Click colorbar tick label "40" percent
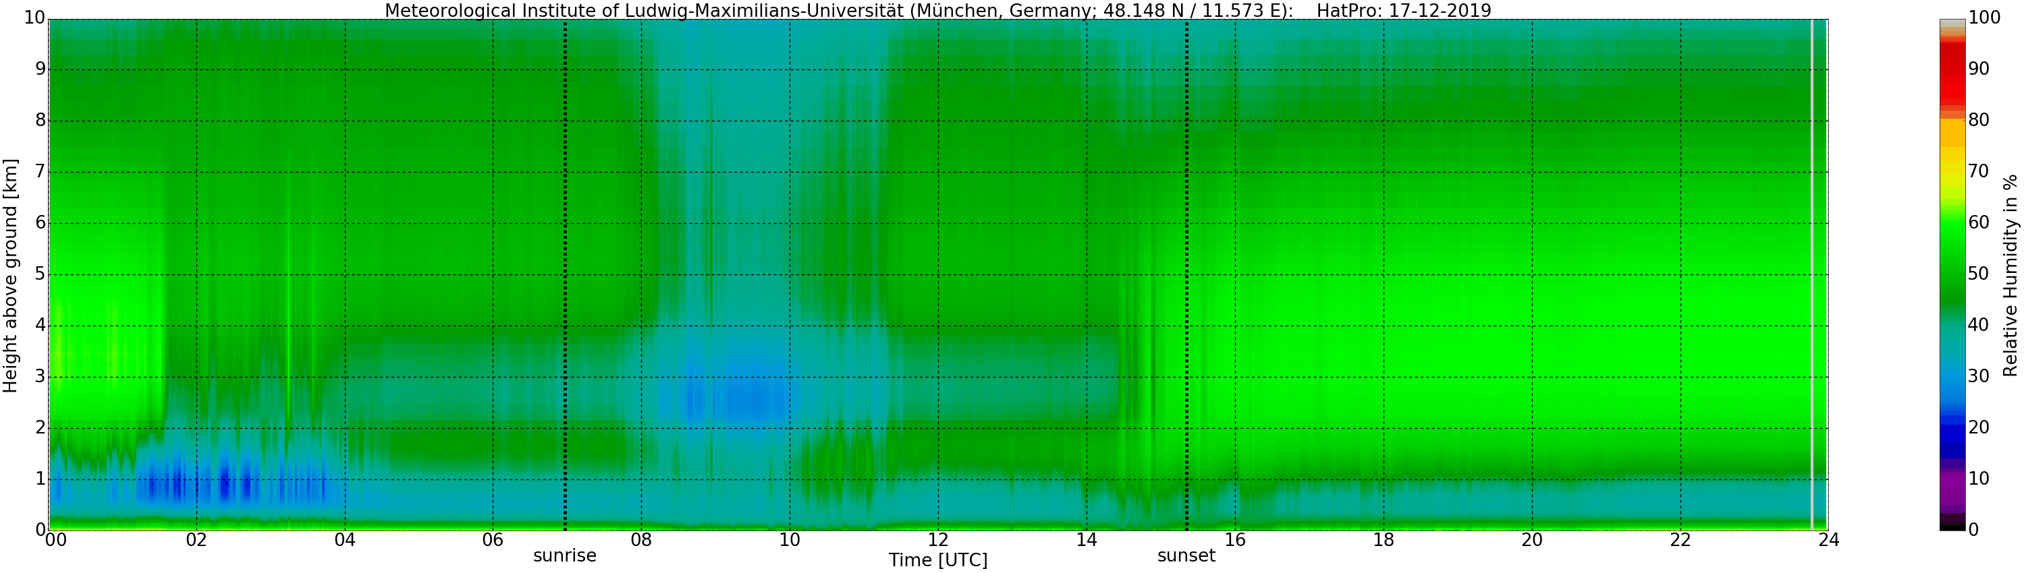The image size is (2024, 573). coord(1978,326)
